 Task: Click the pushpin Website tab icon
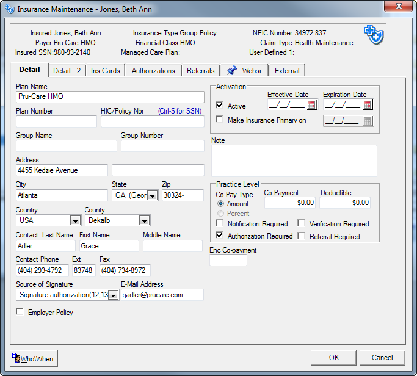tap(232, 71)
